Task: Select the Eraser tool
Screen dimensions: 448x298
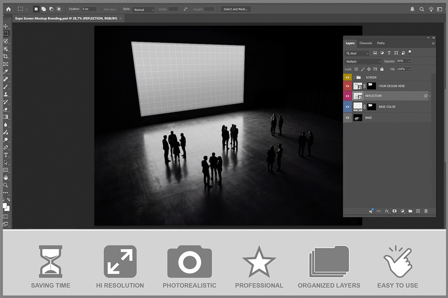Action: tap(6, 110)
